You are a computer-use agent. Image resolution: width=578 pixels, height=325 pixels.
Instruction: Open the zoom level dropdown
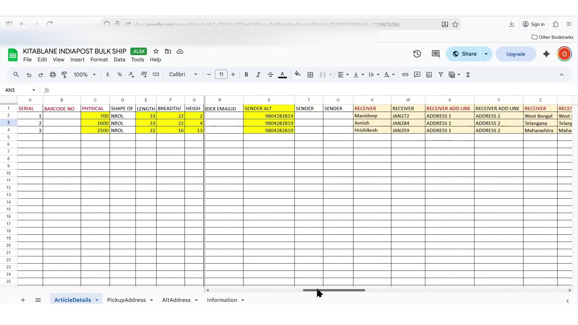click(x=84, y=74)
